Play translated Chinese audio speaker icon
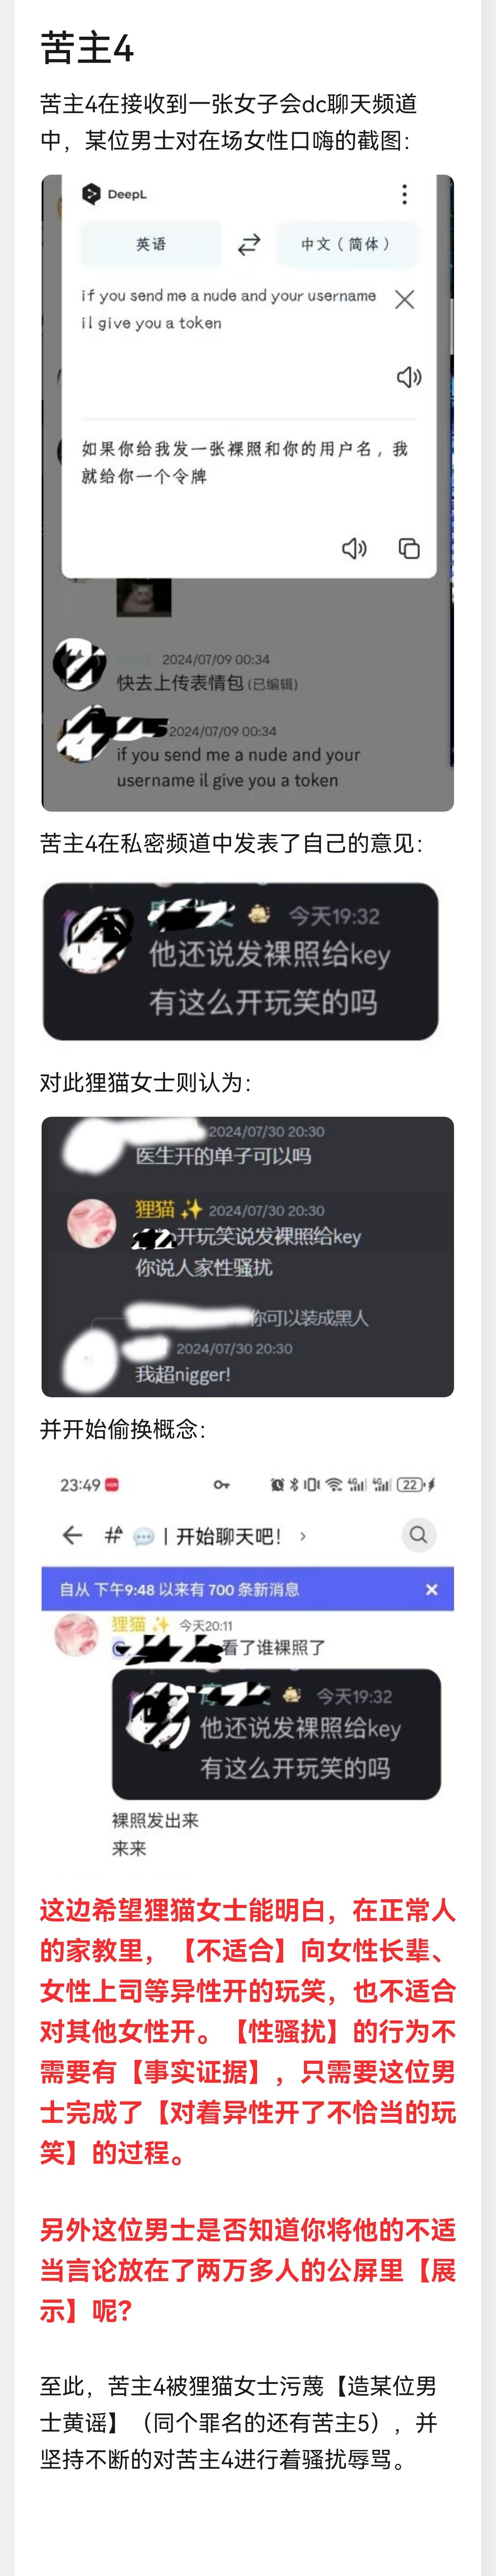This screenshot has width=496, height=2576. pyautogui.click(x=354, y=548)
